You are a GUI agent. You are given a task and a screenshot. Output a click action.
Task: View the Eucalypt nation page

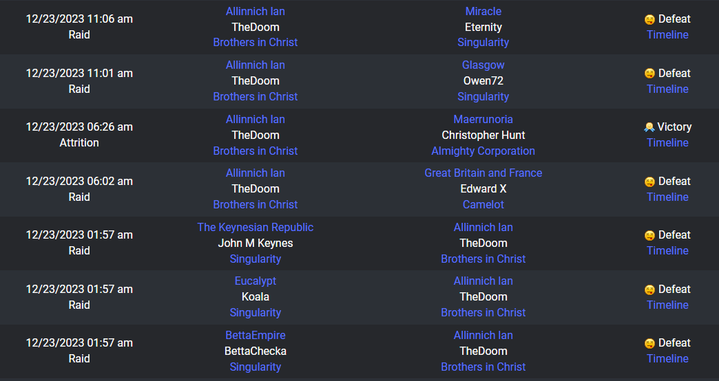[x=256, y=281]
